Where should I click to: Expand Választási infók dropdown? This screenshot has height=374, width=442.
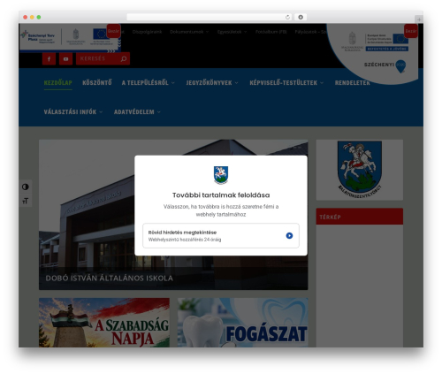[x=73, y=112]
